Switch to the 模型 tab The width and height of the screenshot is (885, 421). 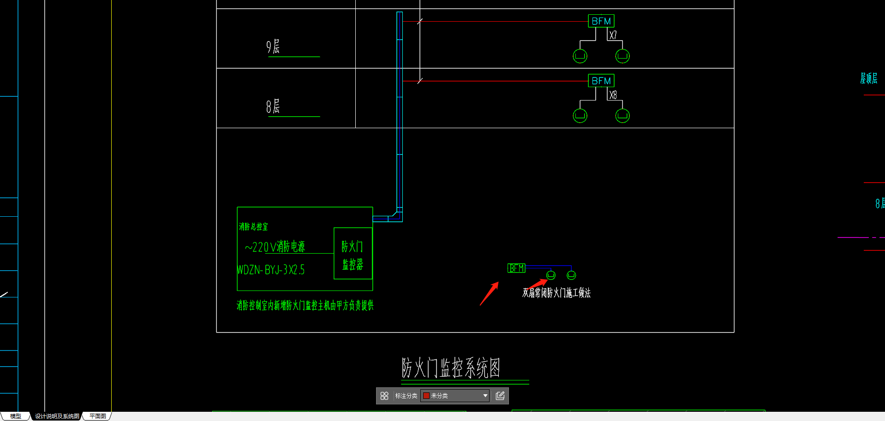click(x=16, y=416)
